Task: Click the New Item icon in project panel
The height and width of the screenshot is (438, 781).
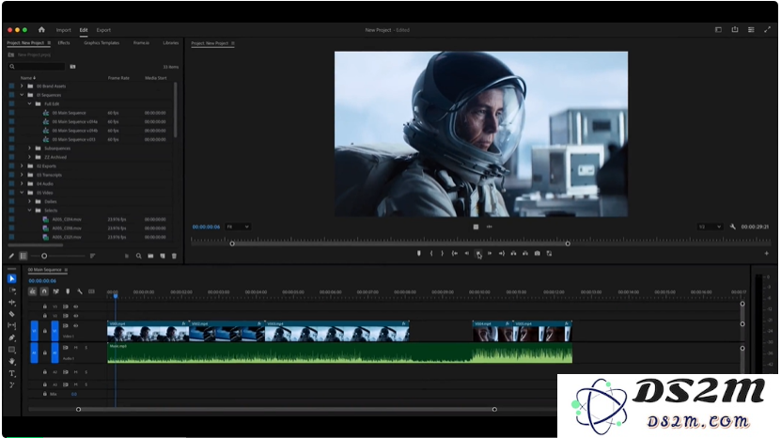Action: [163, 256]
